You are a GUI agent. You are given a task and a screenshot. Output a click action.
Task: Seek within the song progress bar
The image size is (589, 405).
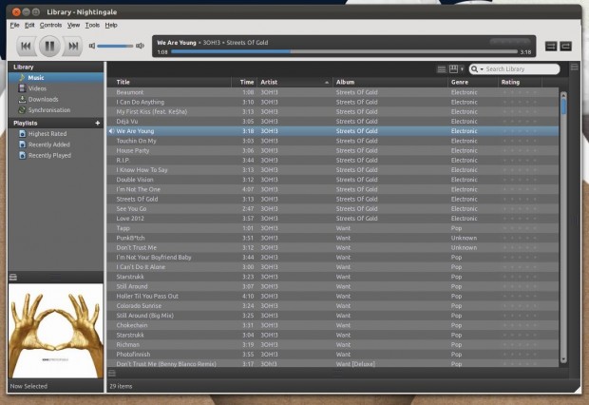tap(344, 51)
